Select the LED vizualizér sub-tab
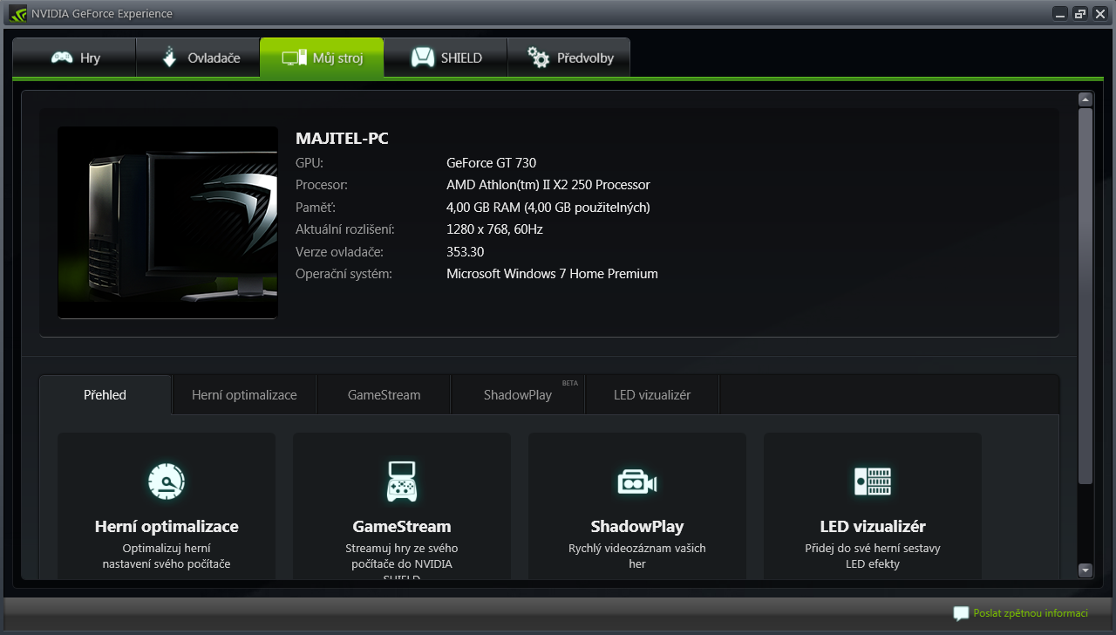The image size is (1116, 635). 652,395
